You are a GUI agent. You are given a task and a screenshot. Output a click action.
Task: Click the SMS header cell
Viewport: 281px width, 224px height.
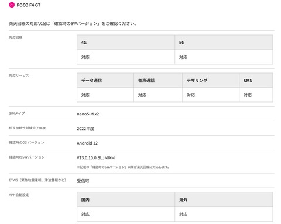click(x=256, y=80)
